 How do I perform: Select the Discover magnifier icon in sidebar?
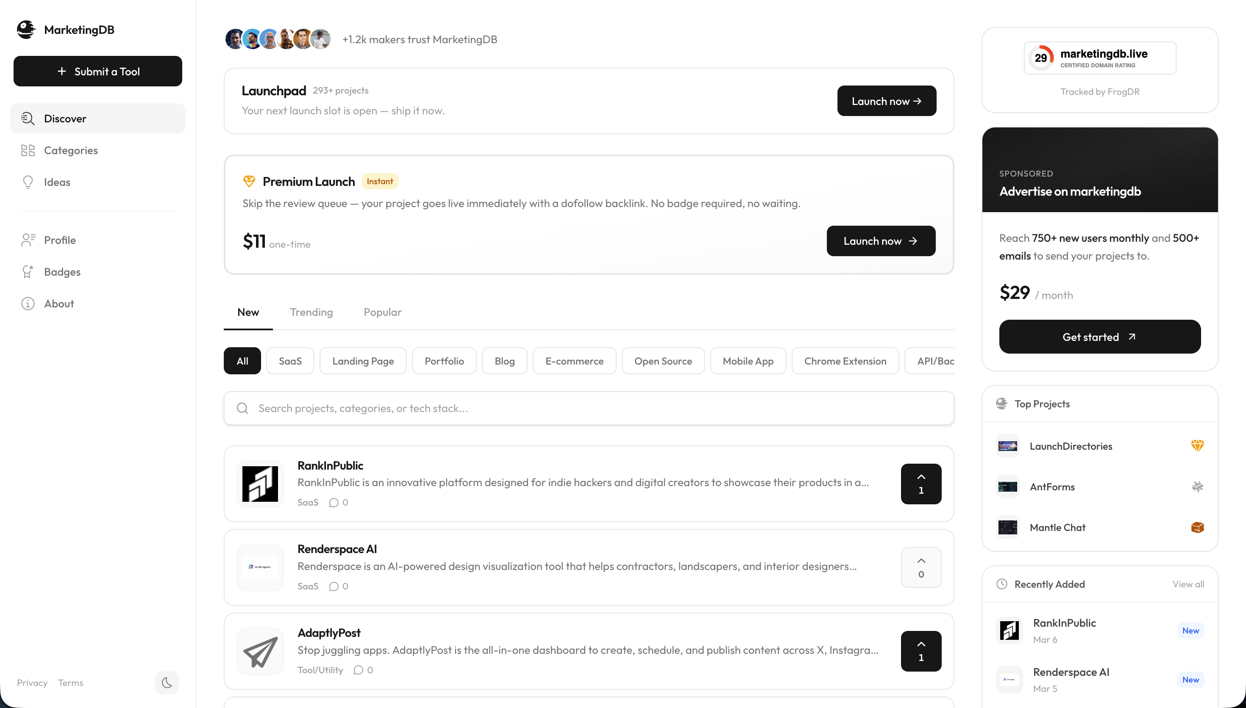(x=28, y=118)
